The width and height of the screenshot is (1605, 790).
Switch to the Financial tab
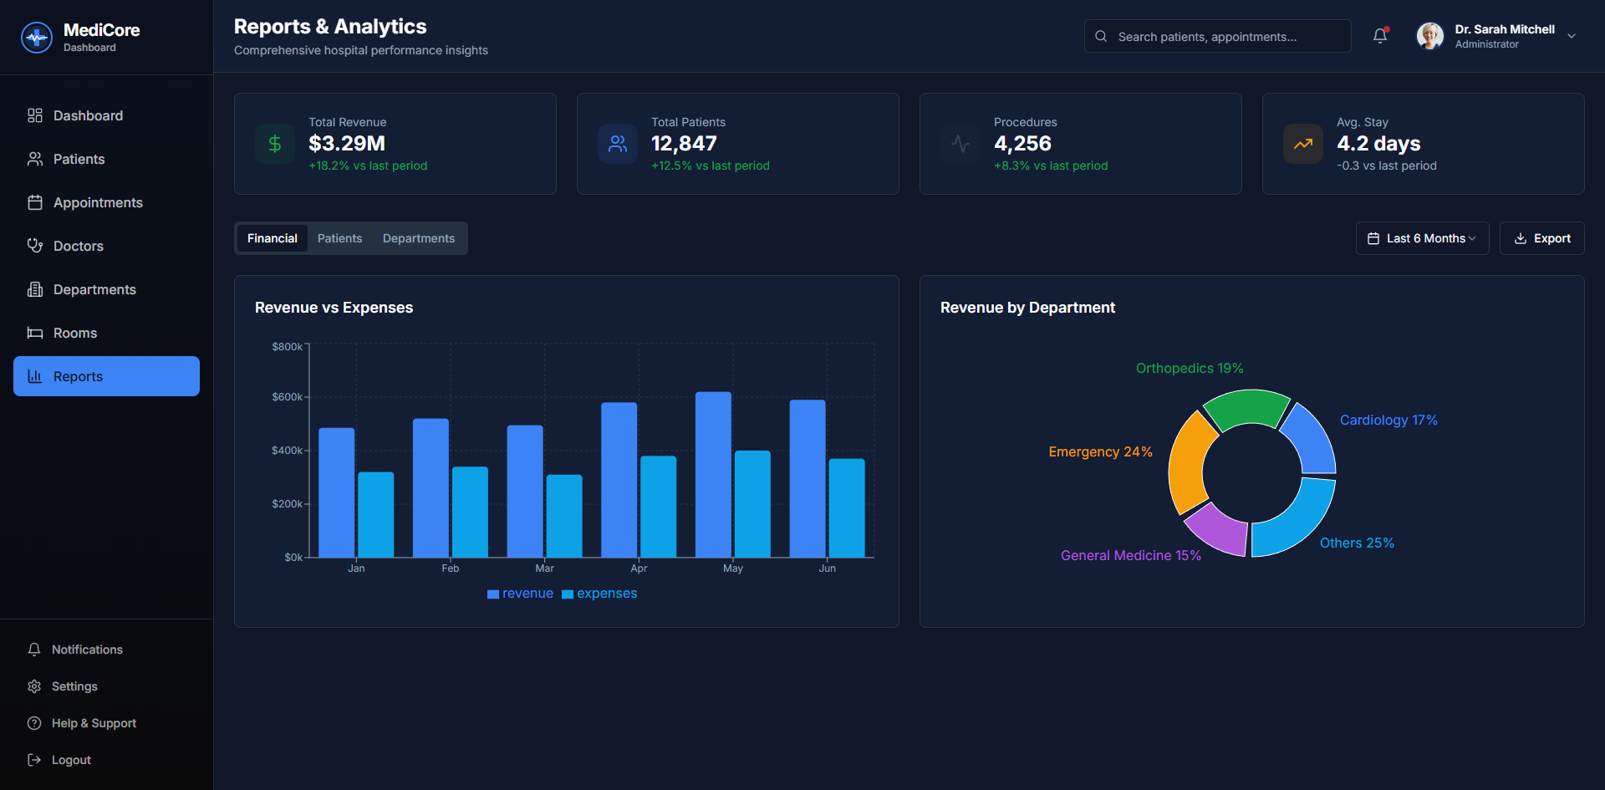tap(273, 238)
